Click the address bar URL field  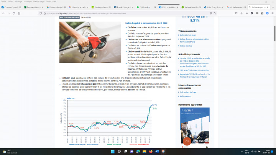[x=127, y=13]
